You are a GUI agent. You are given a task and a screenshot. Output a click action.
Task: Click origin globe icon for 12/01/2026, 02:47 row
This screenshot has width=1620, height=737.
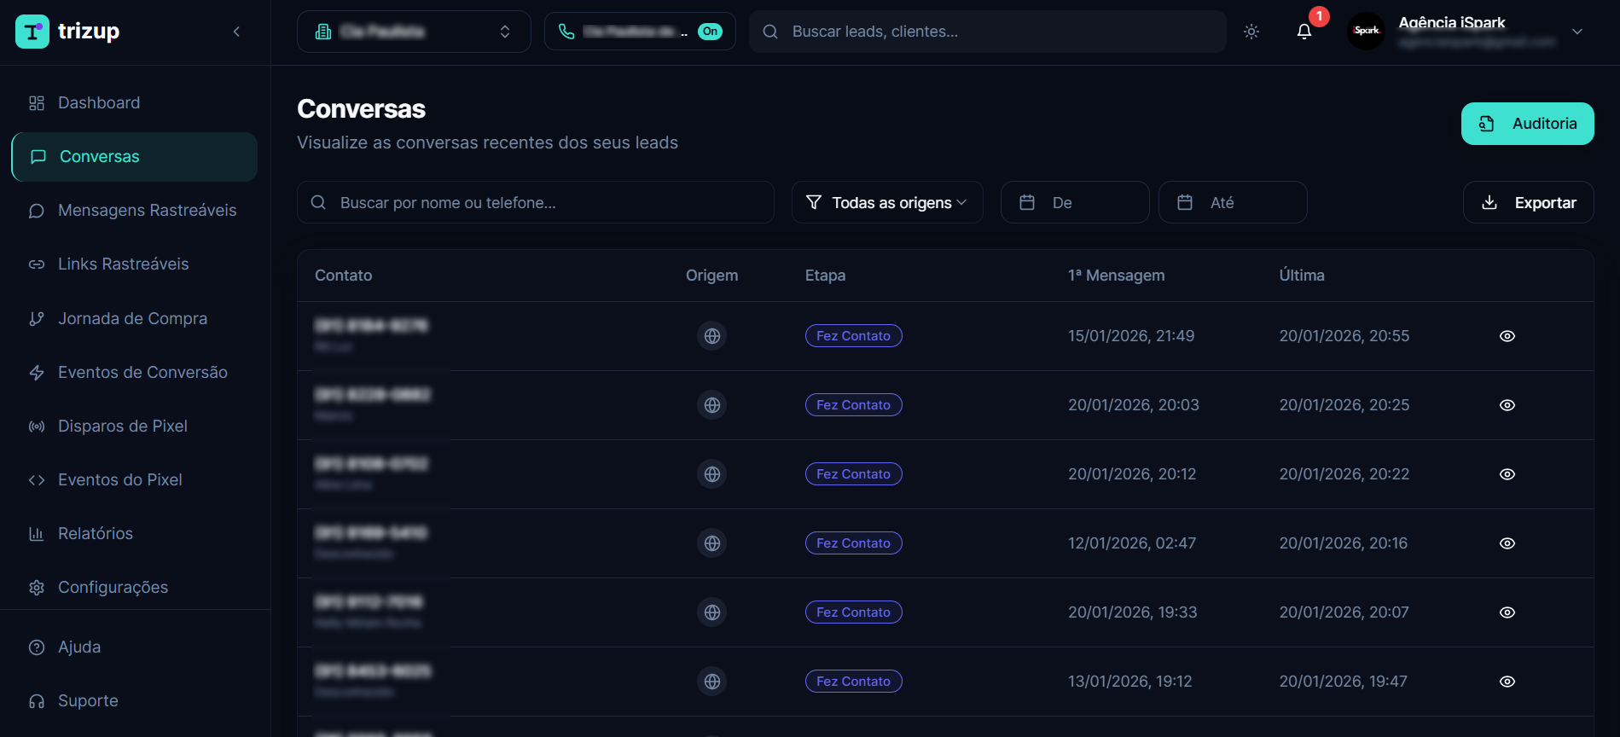click(712, 543)
